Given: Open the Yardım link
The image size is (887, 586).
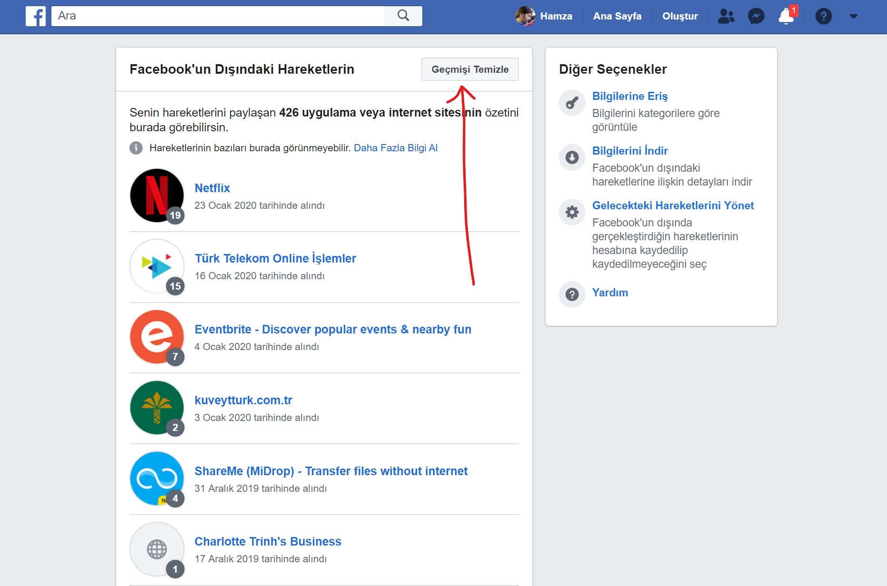Looking at the screenshot, I should click(x=610, y=293).
